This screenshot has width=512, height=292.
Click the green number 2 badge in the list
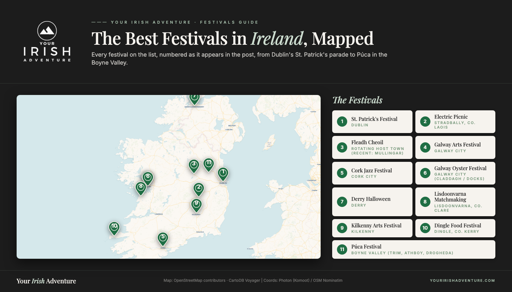pos(425,122)
